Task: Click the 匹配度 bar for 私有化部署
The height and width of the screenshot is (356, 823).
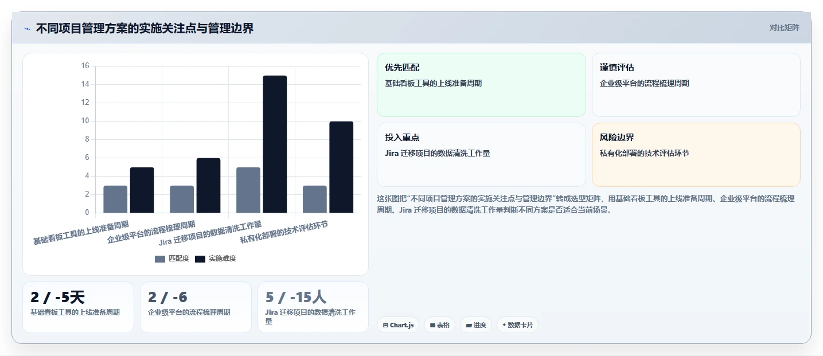Action: tap(315, 199)
